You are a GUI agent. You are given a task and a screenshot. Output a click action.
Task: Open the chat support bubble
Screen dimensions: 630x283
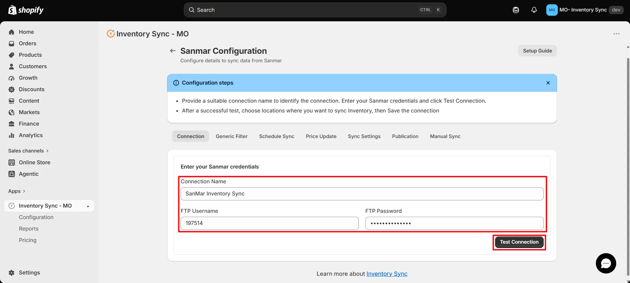pos(606,263)
